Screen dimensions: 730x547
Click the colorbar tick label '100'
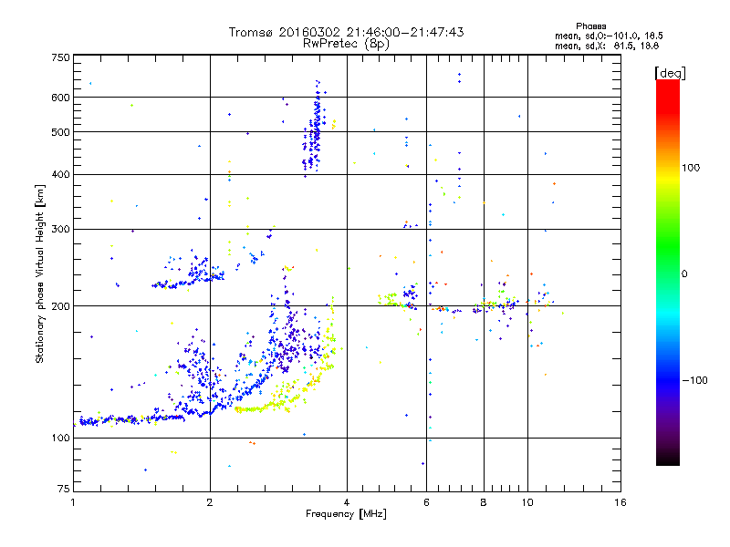point(691,168)
